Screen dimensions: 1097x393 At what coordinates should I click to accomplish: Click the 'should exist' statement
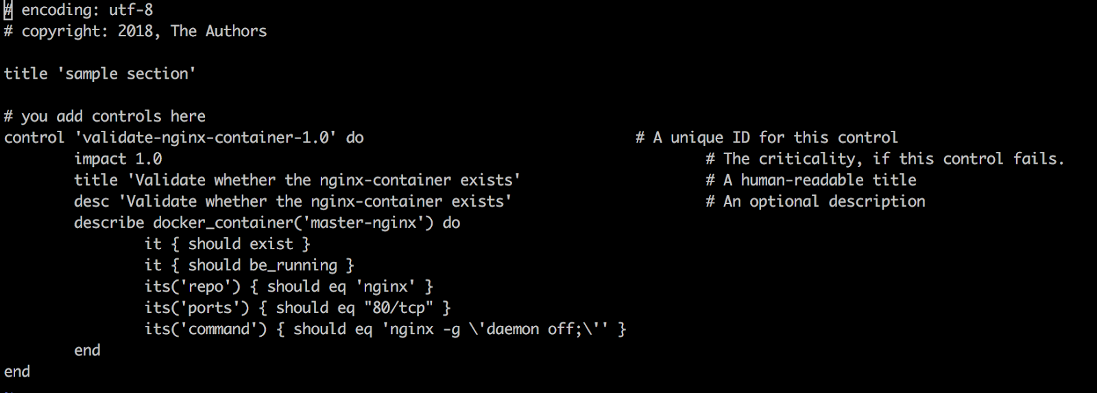241,244
